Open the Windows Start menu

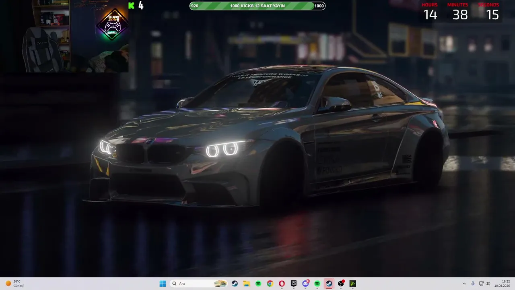point(163,284)
